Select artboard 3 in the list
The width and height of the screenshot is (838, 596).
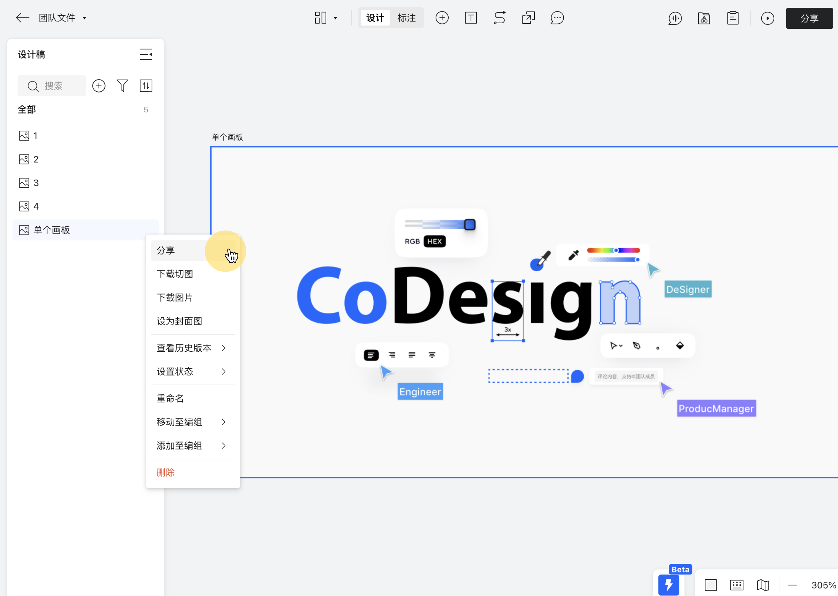pyautogui.click(x=86, y=183)
